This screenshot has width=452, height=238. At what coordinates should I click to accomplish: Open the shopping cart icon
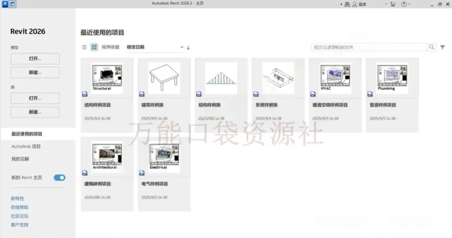393,4
